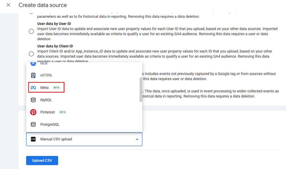Click the CSV icon in the source field

point(33,139)
